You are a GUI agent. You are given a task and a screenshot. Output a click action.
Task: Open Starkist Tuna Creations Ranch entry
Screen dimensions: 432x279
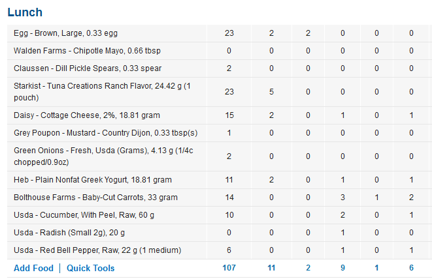(x=102, y=92)
